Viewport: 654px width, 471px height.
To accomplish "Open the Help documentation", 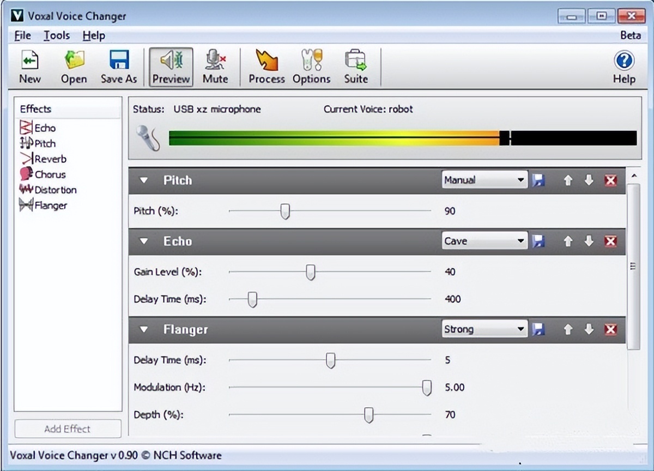I will pyautogui.click(x=623, y=65).
